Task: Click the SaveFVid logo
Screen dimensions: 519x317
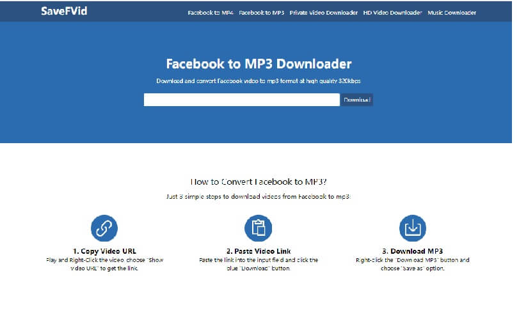Action: point(64,11)
